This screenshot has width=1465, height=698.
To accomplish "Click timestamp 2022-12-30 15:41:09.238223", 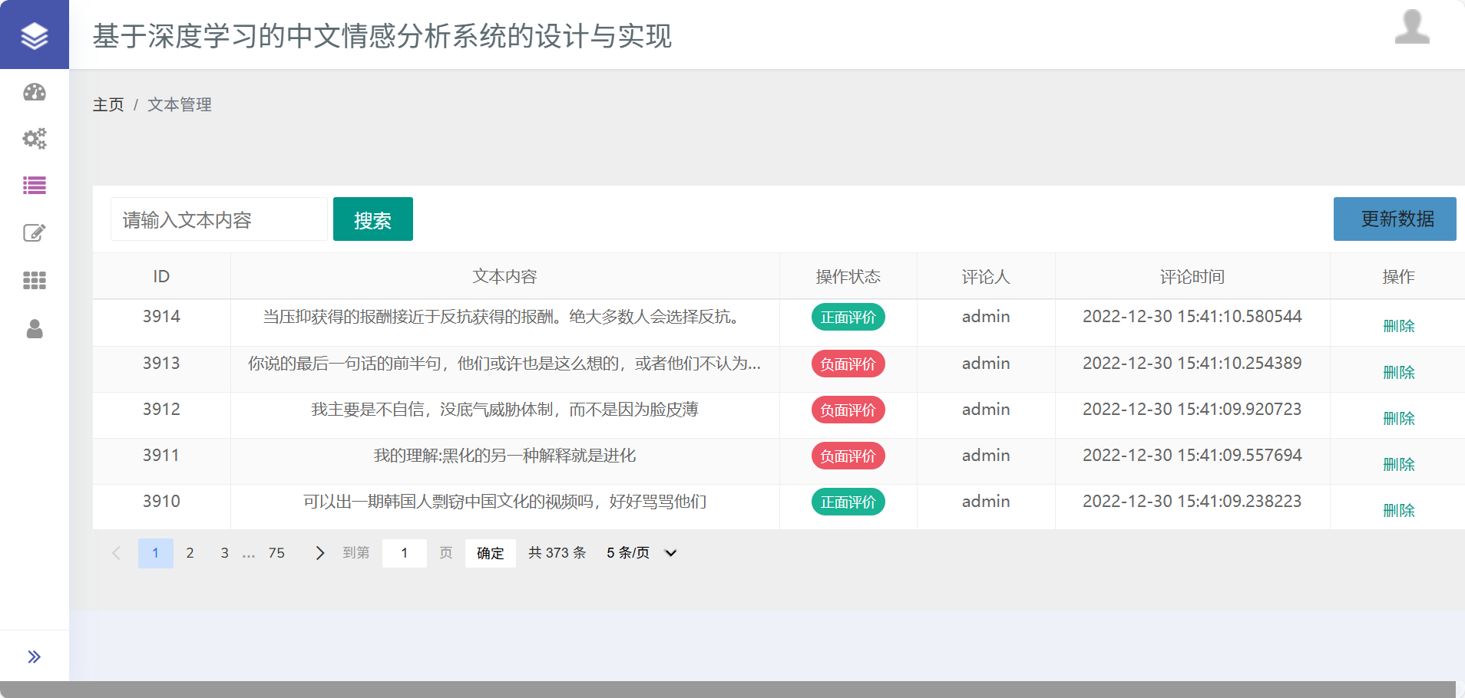I will [1192, 502].
